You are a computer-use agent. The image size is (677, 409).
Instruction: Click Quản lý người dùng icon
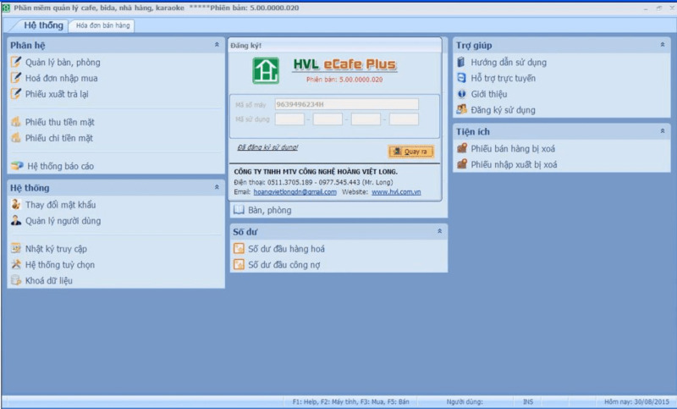click(x=16, y=220)
